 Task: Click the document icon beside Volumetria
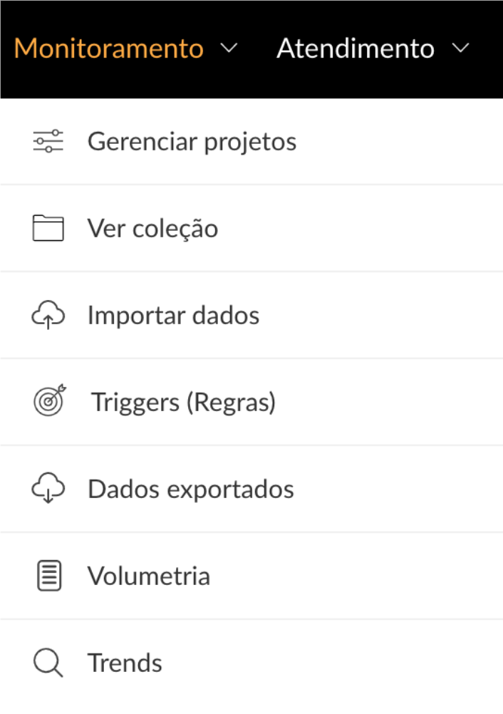49,576
